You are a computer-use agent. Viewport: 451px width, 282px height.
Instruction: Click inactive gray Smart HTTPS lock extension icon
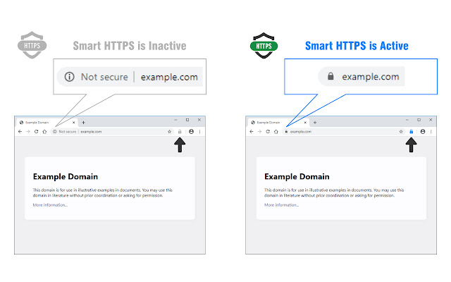tap(180, 132)
